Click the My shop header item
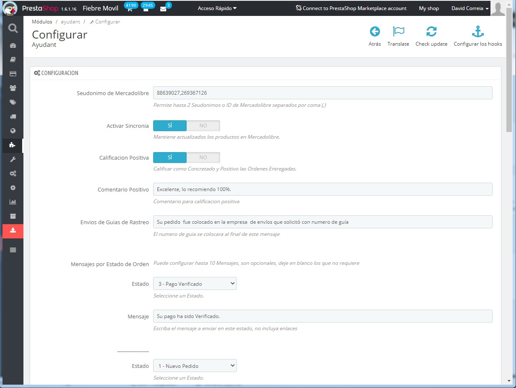 pyautogui.click(x=429, y=8)
